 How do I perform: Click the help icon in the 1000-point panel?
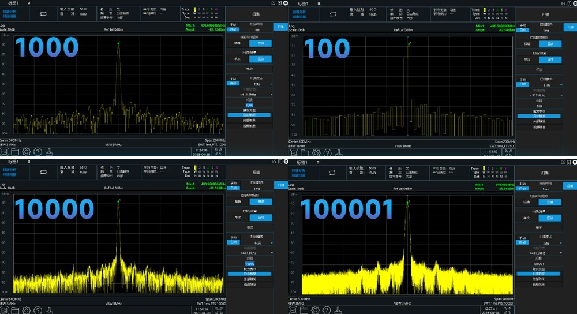(x=38, y=152)
